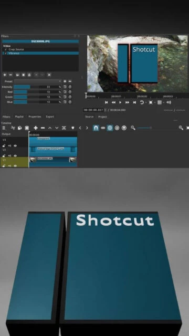The image size is (189, 336).
Task: Reset the Red value to default
Action: click(65, 92)
